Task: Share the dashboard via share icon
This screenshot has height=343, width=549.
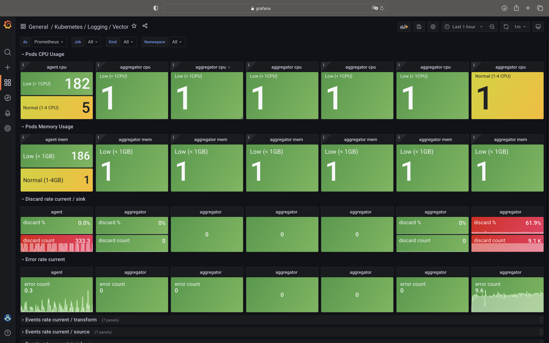Action: pos(145,26)
